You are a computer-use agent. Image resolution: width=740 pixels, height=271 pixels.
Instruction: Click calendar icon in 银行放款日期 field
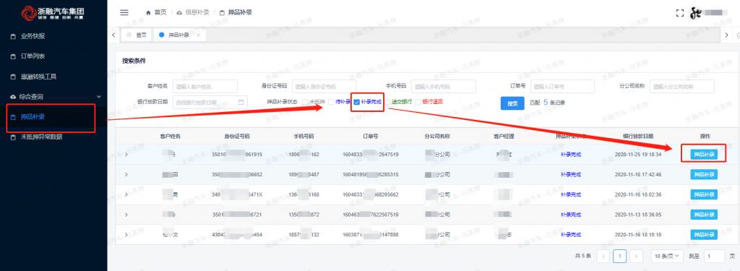pos(241,102)
